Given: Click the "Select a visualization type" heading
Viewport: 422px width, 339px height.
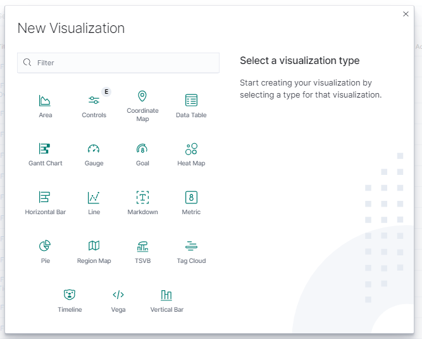Looking at the screenshot, I should 299,61.
